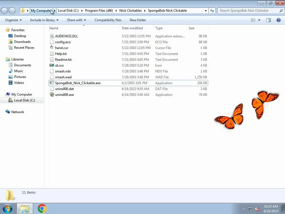The image size is (285, 214).
Task: Click the Help.txt document icon
Action: [x=52, y=53]
